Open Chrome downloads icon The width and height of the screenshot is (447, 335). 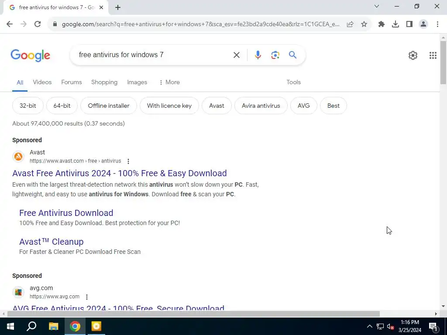coord(395,24)
